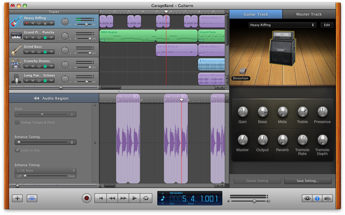The width and height of the screenshot is (345, 215).
Task: Switch to the Master Track tab
Action: [x=309, y=14]
